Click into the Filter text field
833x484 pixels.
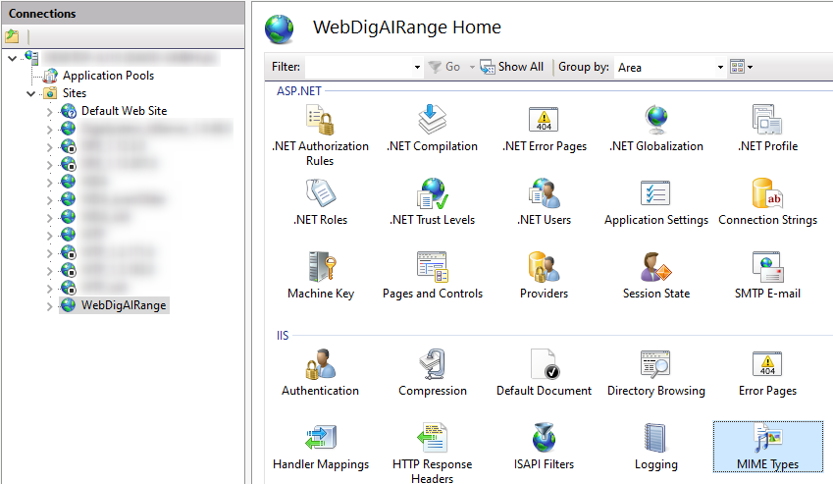coord(358,67)
